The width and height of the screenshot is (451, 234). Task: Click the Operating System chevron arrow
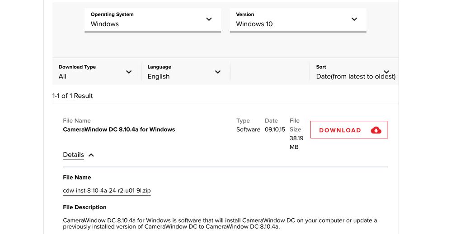tap(209, 19)
